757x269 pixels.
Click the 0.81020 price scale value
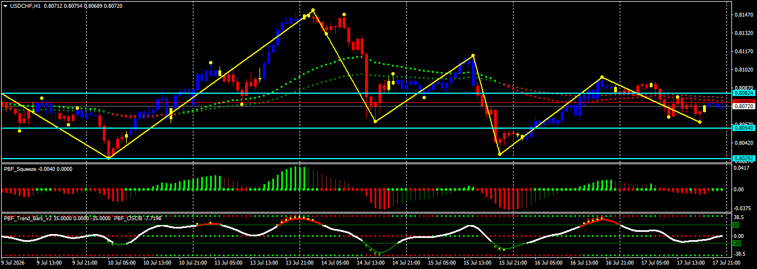click(x=744, y=70)
